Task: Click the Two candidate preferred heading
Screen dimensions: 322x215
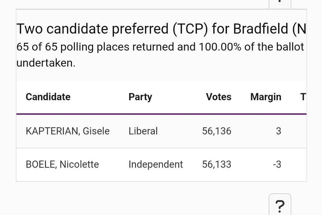Action: pyautogui.click(x=161, y=29)
